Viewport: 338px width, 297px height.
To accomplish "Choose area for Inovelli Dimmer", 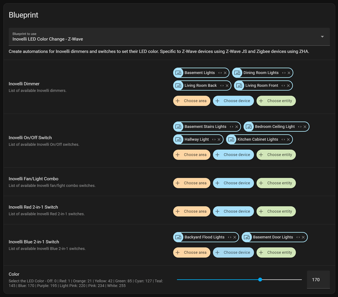I will (191, 101).
